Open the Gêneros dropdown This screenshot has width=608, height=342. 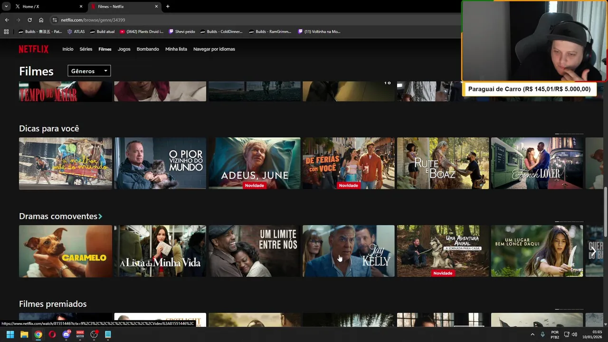pyautogui.click(x=89, y=71)
